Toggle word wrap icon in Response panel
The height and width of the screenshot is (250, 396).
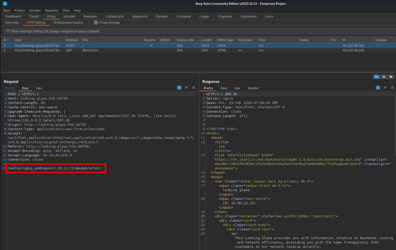tap(378, 88)
